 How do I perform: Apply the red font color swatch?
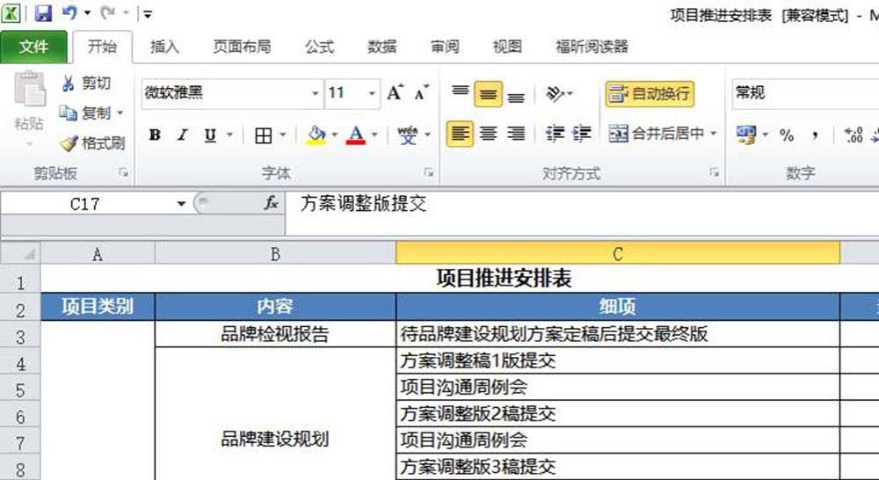(355, 135)
